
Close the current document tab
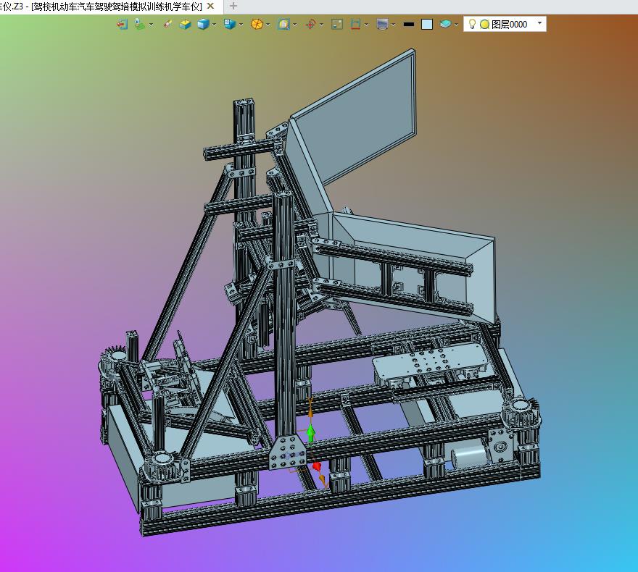210,6
